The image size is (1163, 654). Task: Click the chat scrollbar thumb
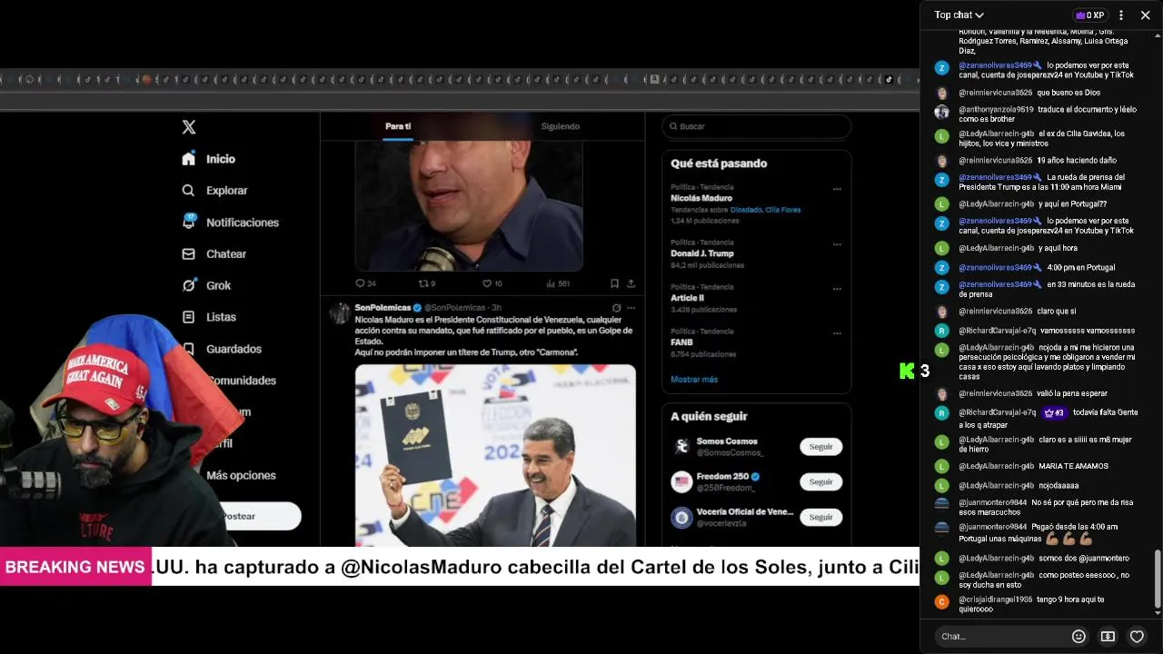[1157, 579]
